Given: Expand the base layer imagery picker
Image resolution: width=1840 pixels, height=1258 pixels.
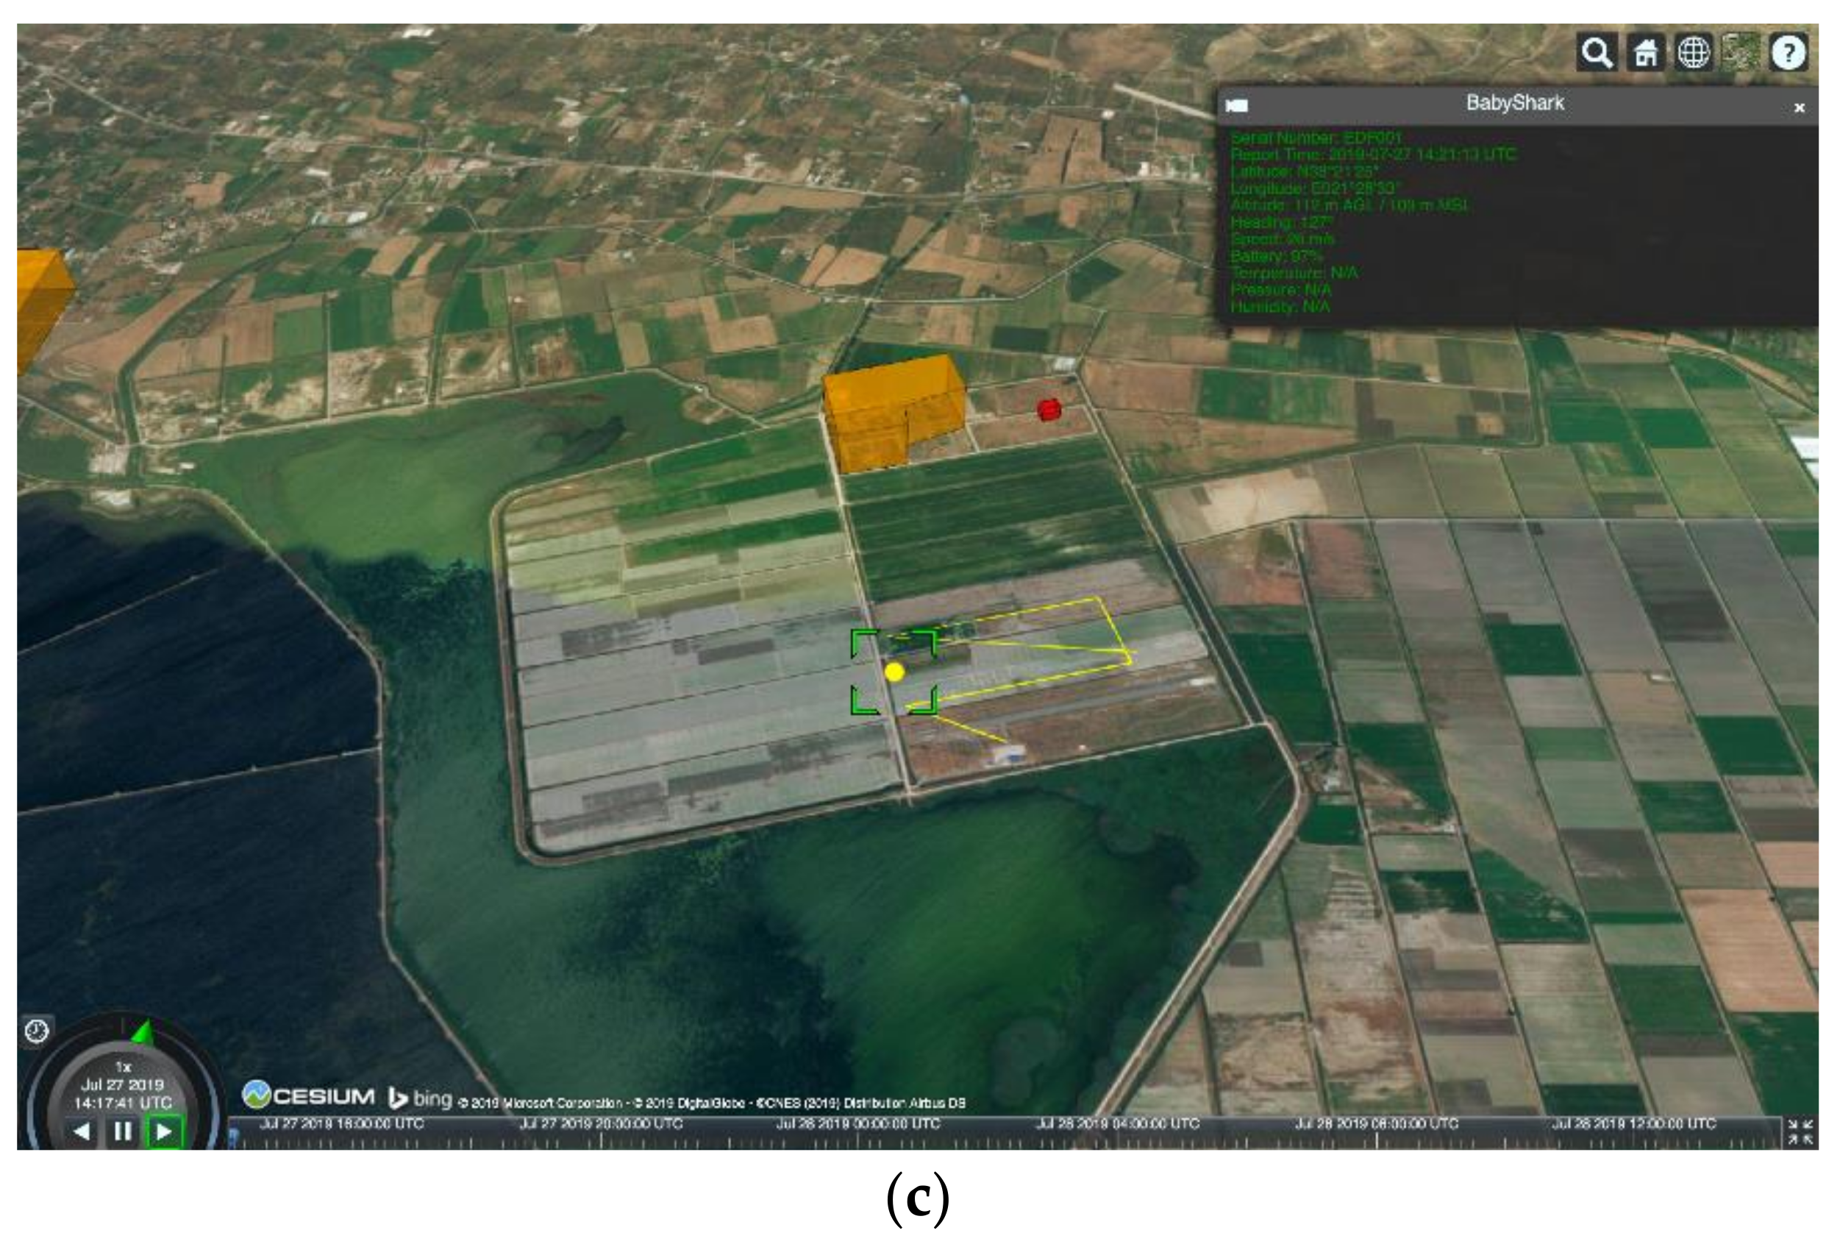Looking at the screenshot, I should pos(1740,53).
